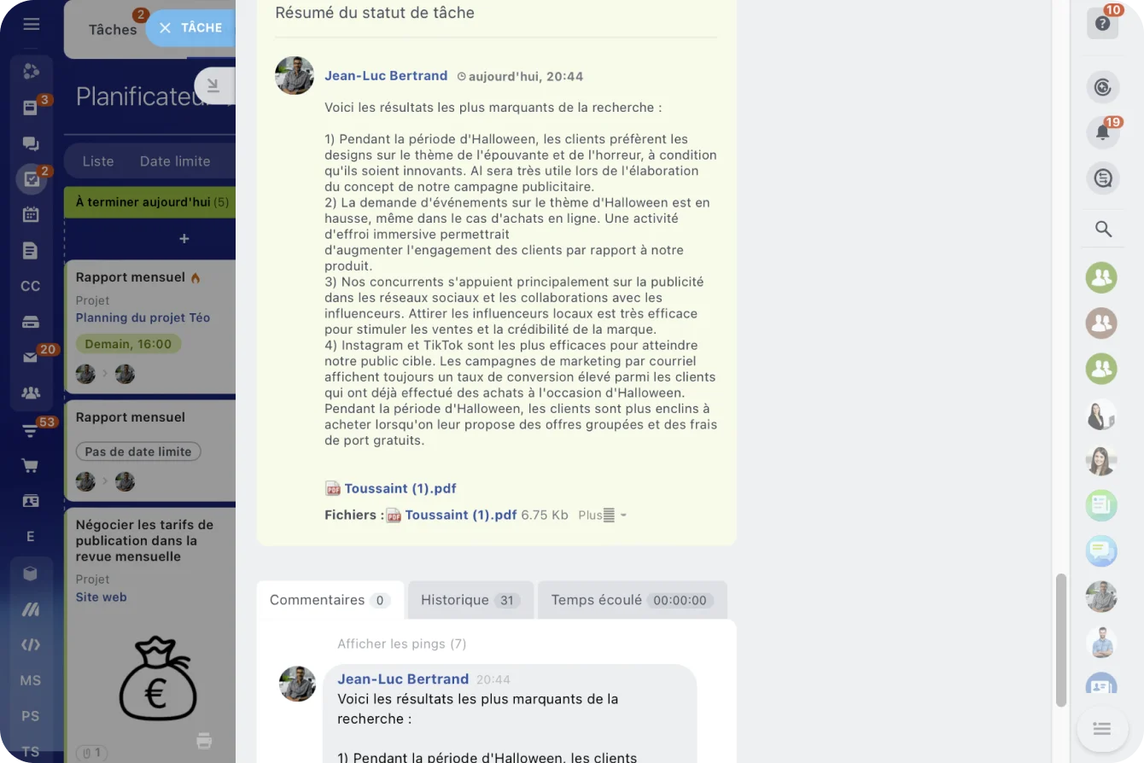The image size is (1144, 763).
Task: Collapse the side panel using arrow button
Action: (213, 85)
